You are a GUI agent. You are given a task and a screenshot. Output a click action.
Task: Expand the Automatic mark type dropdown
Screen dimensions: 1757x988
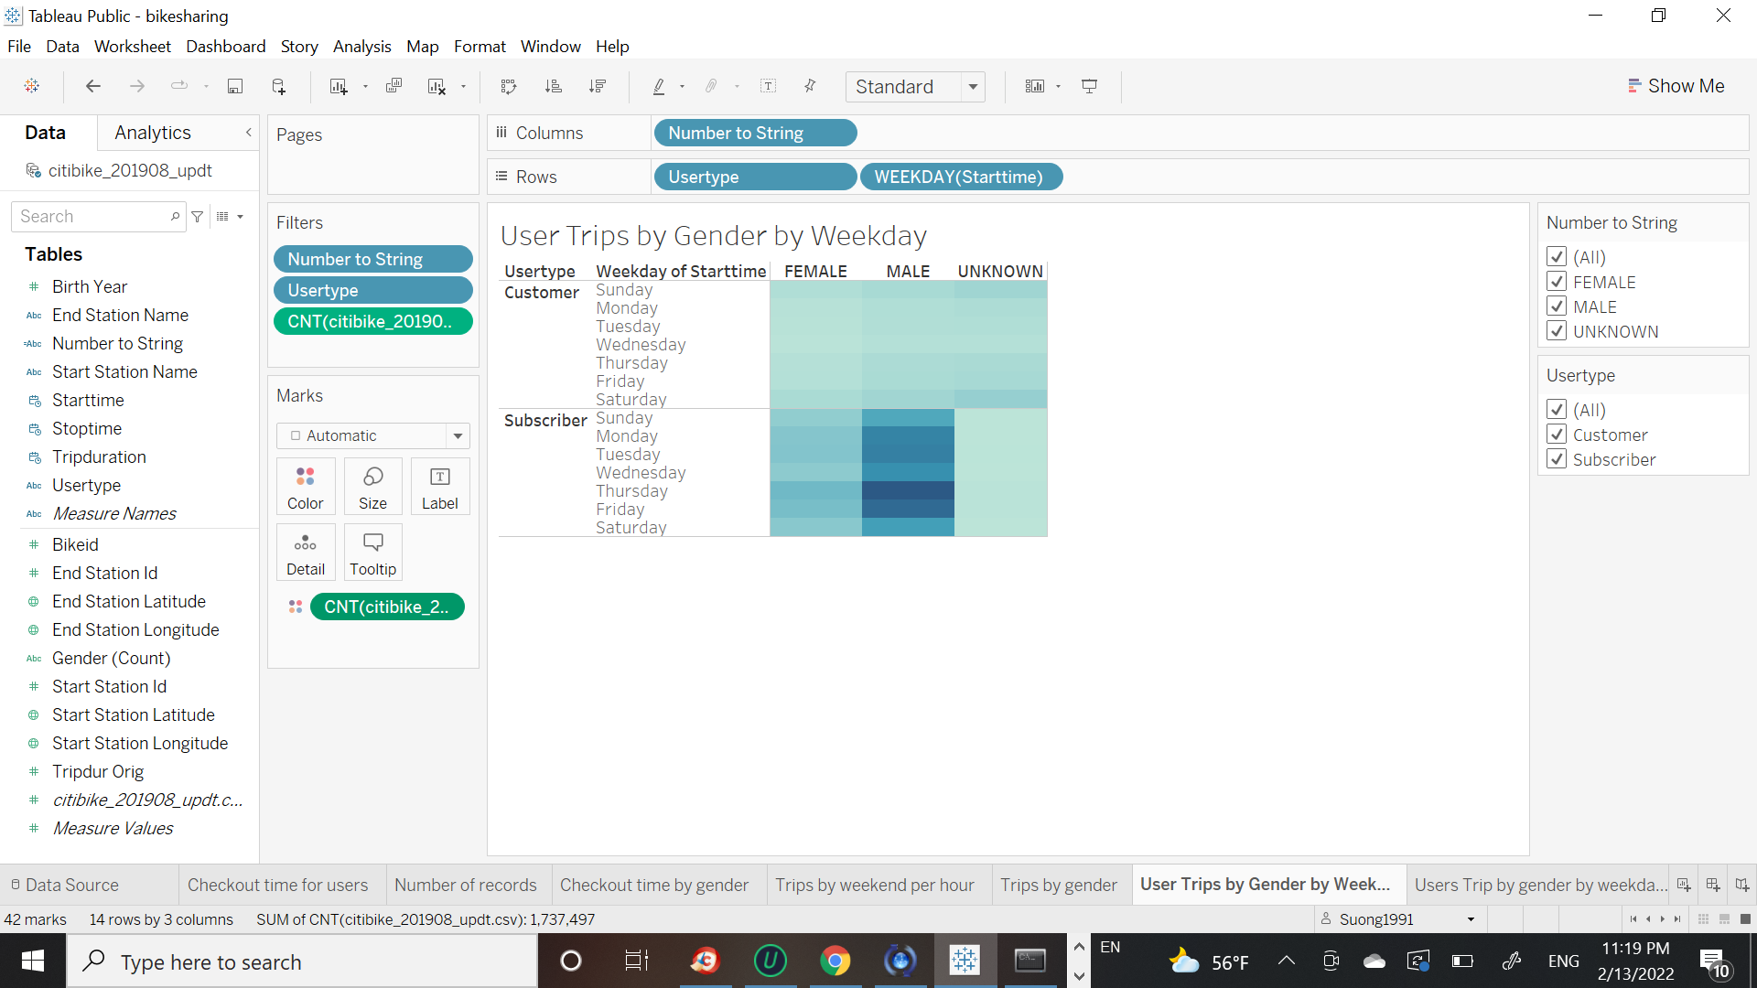point(458,435)
